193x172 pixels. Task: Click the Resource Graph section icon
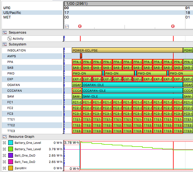click(5, 137)
